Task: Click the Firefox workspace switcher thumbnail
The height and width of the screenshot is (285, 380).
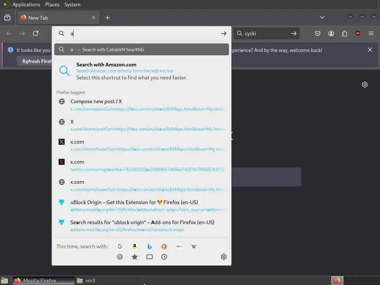Action: [337, 281]
